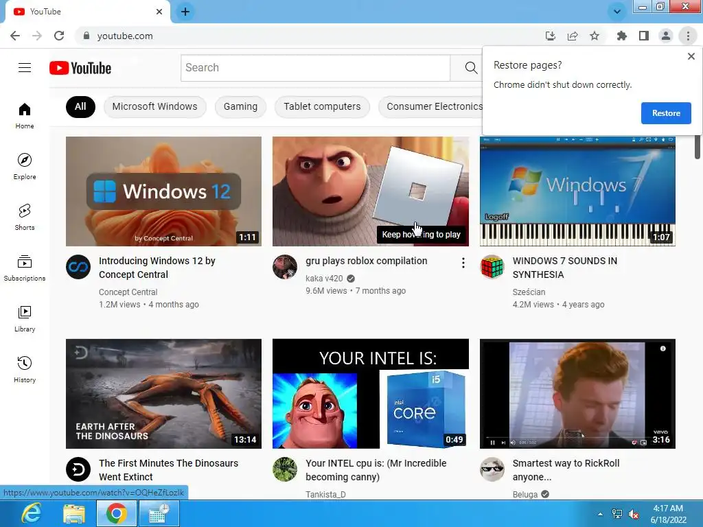Select the Consumer Electronics filter chip

[x=430, y=106]
